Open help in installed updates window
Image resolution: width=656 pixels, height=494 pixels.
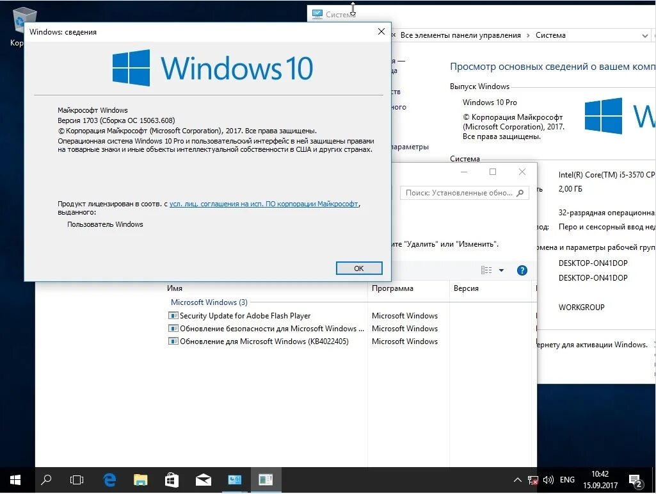pyautogui.click(x=522, y=270)
